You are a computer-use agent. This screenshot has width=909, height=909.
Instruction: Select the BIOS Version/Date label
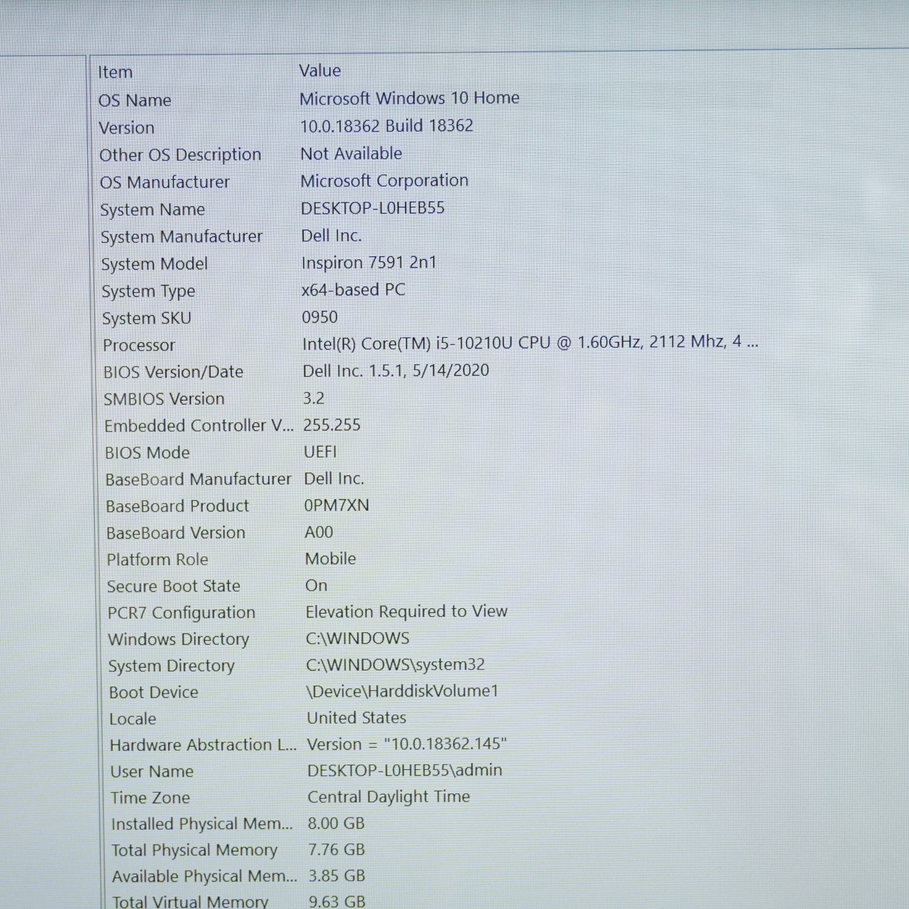point(173,372)
